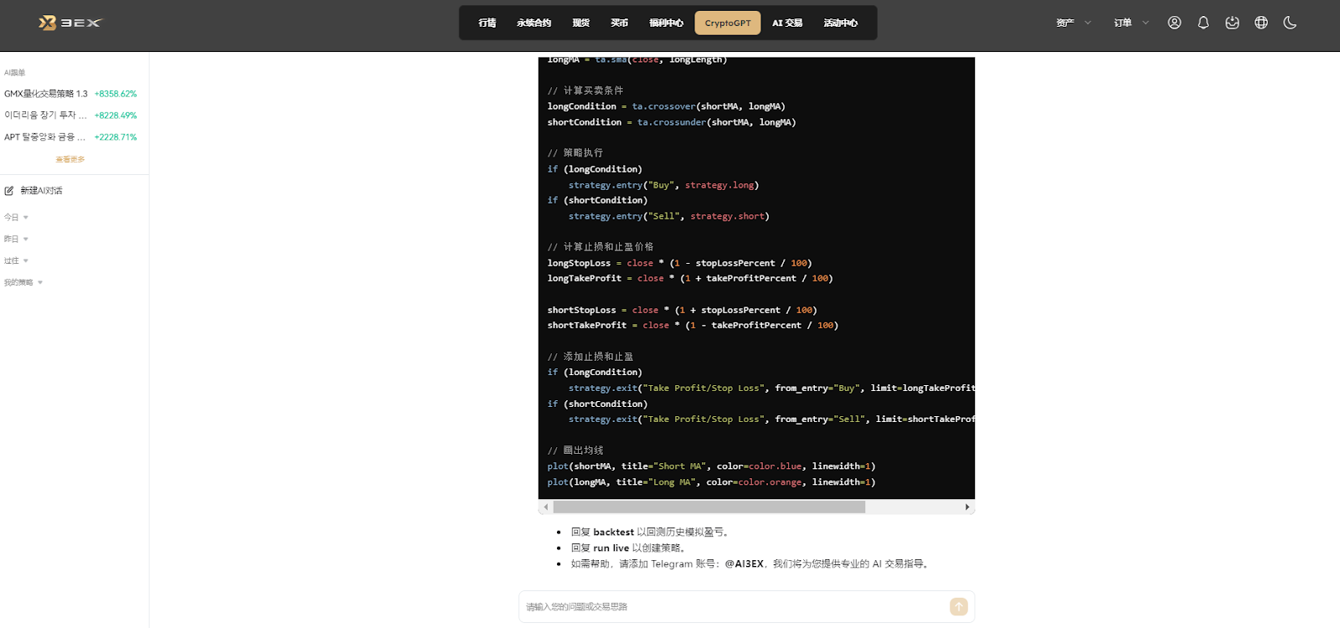Click the shortTakeProfit code line
This screenshot has width=1340, height=628.
[x=693, y=326]
